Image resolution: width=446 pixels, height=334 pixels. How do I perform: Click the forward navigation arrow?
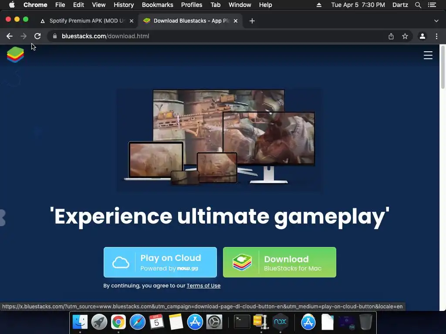[24, 36]
